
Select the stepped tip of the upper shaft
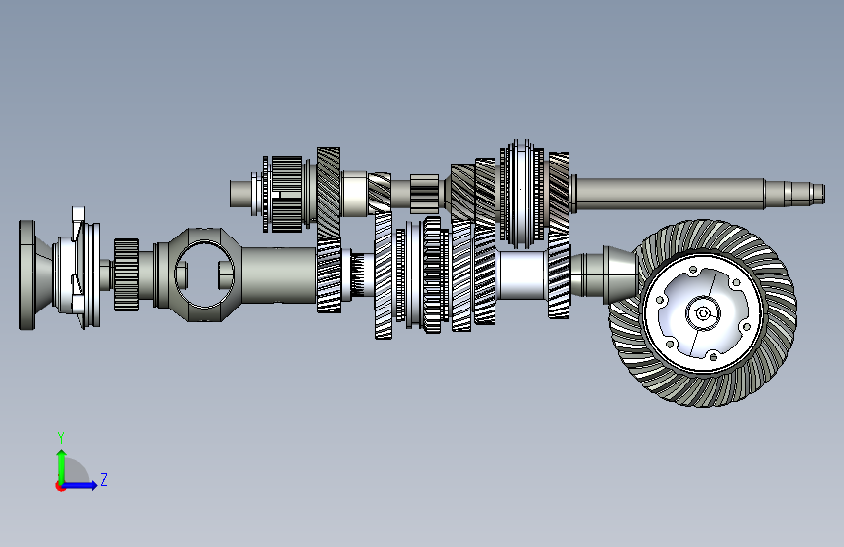click(794, 194)
